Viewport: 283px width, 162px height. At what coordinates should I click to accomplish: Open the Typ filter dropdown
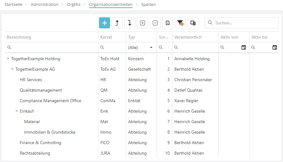(151, 48)
